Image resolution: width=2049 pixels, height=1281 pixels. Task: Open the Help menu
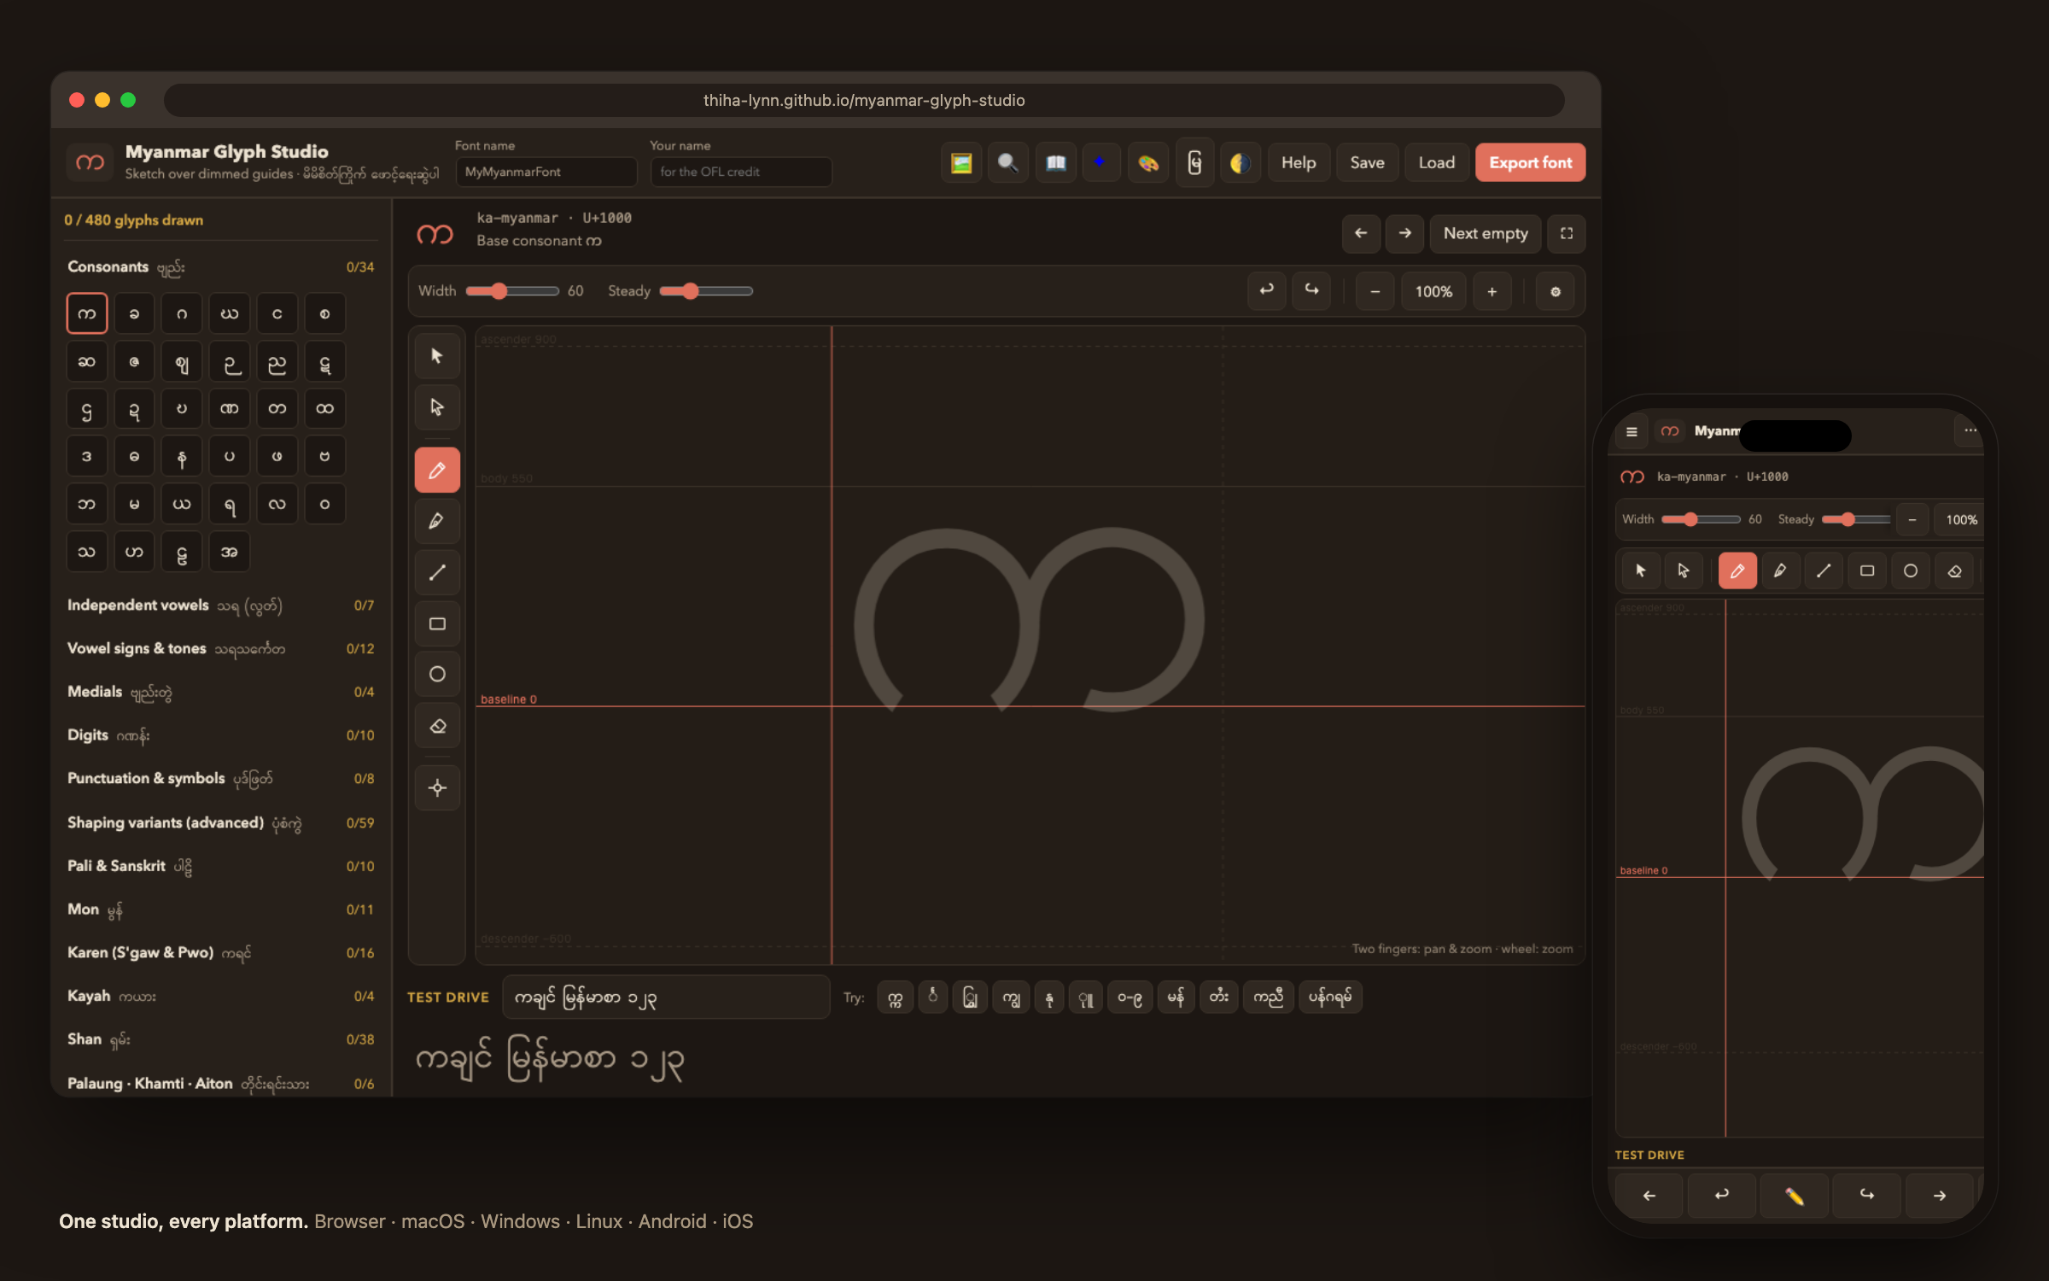coord(1298,162)
